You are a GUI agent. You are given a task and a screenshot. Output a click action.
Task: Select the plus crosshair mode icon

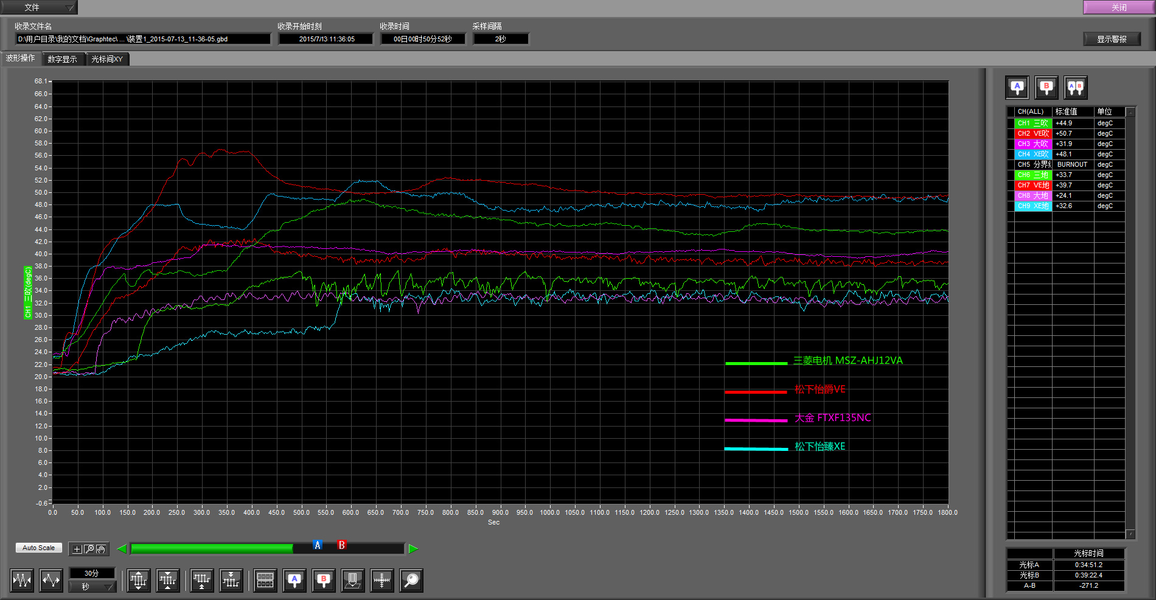coord(77,549)
